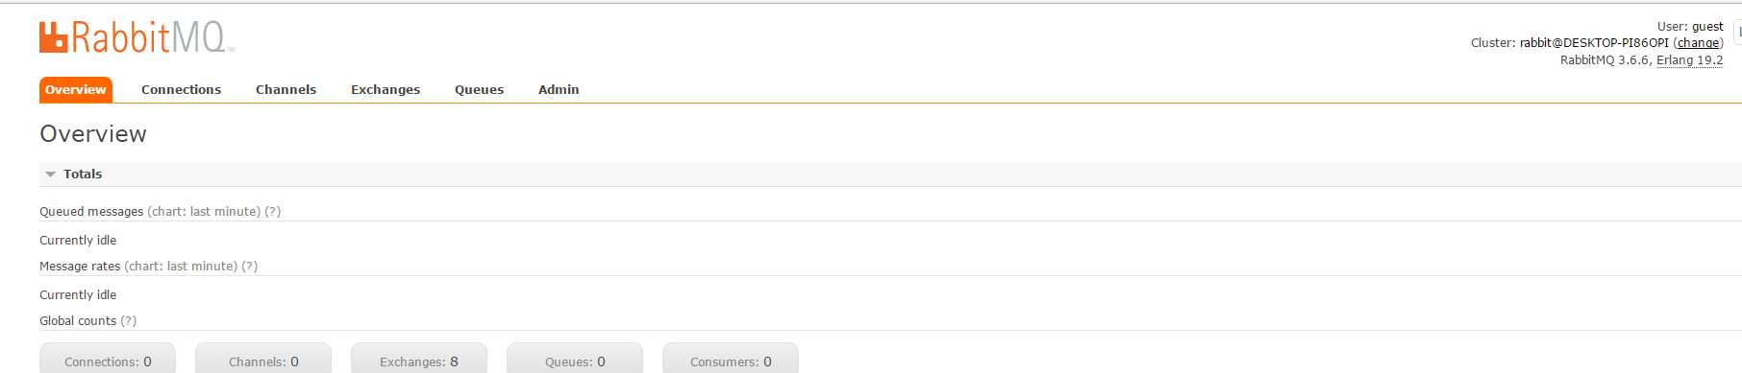Screen dimensions: 1742x373
Task: Go to the Channels tab
Action: [286, 89]
